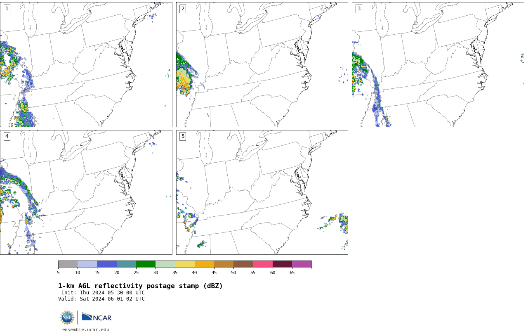Screen dimensions: 528x334
Task: Select the pale green 30-35 dBZ swatch
Action: (x=165, y=264)
